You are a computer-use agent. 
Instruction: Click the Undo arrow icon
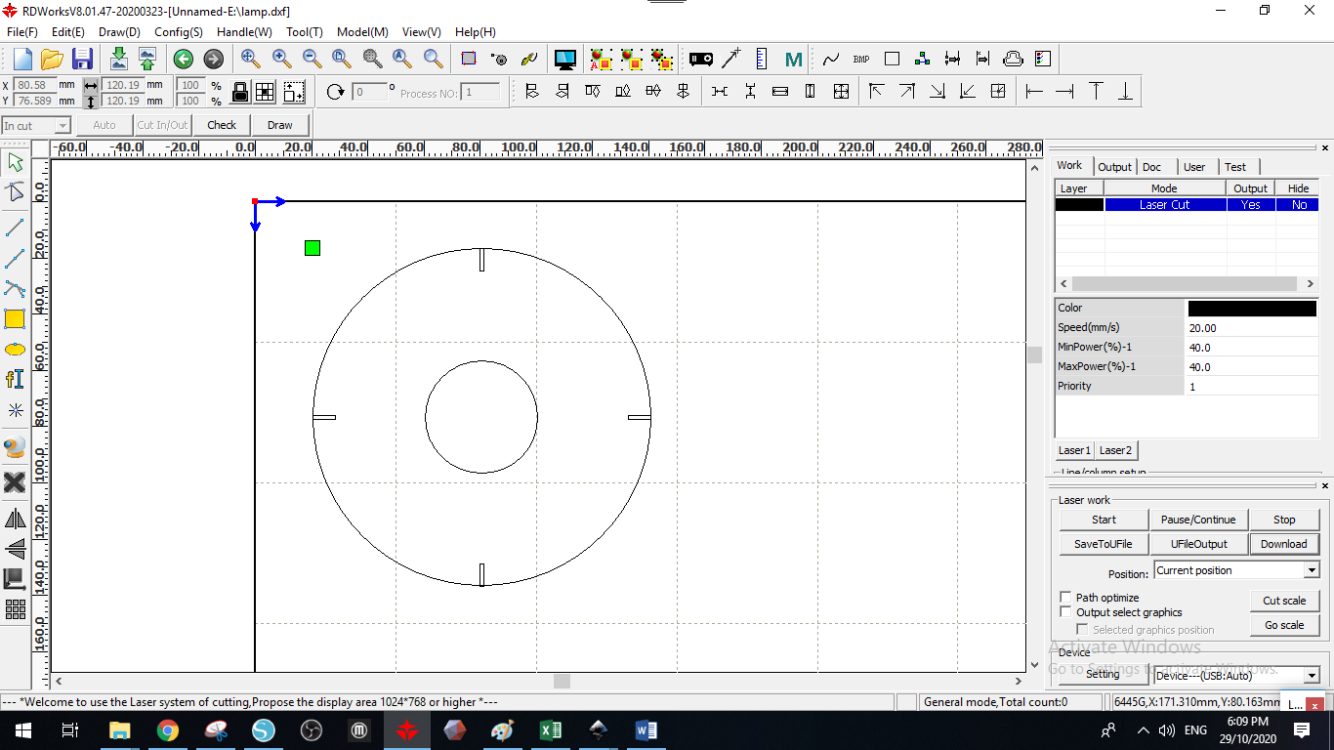point(183,59)
